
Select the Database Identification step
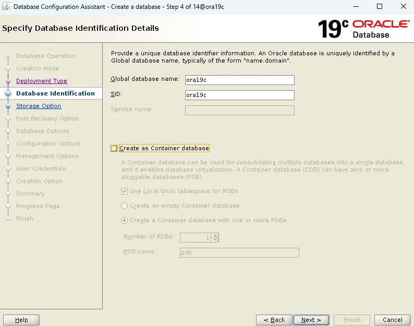[55, 93]
